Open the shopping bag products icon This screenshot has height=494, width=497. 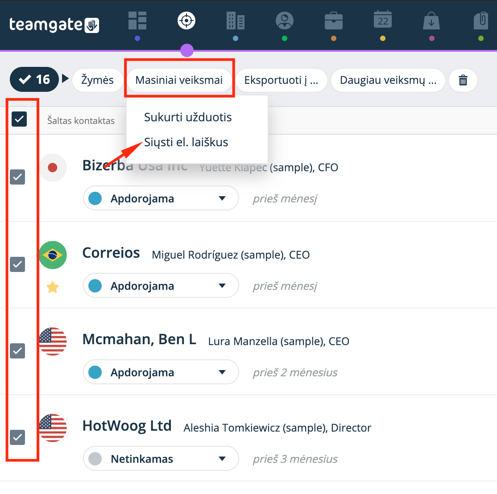(x=431, y=21)
